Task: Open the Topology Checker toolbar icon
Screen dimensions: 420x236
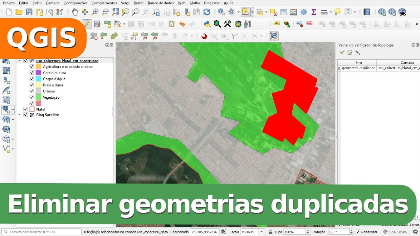Action: (x=274, y=36)
